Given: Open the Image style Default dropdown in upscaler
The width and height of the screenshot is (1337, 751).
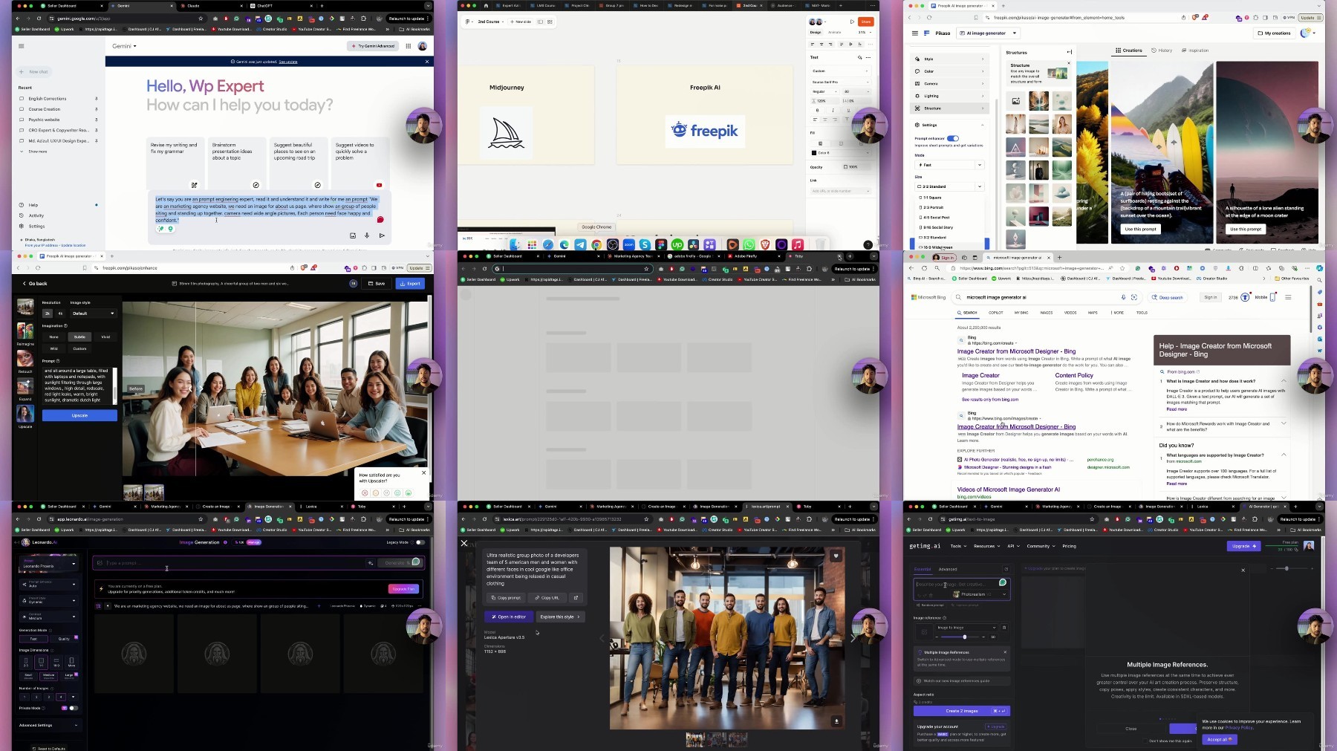Looking at the screenshot, I should coord(94,313).
